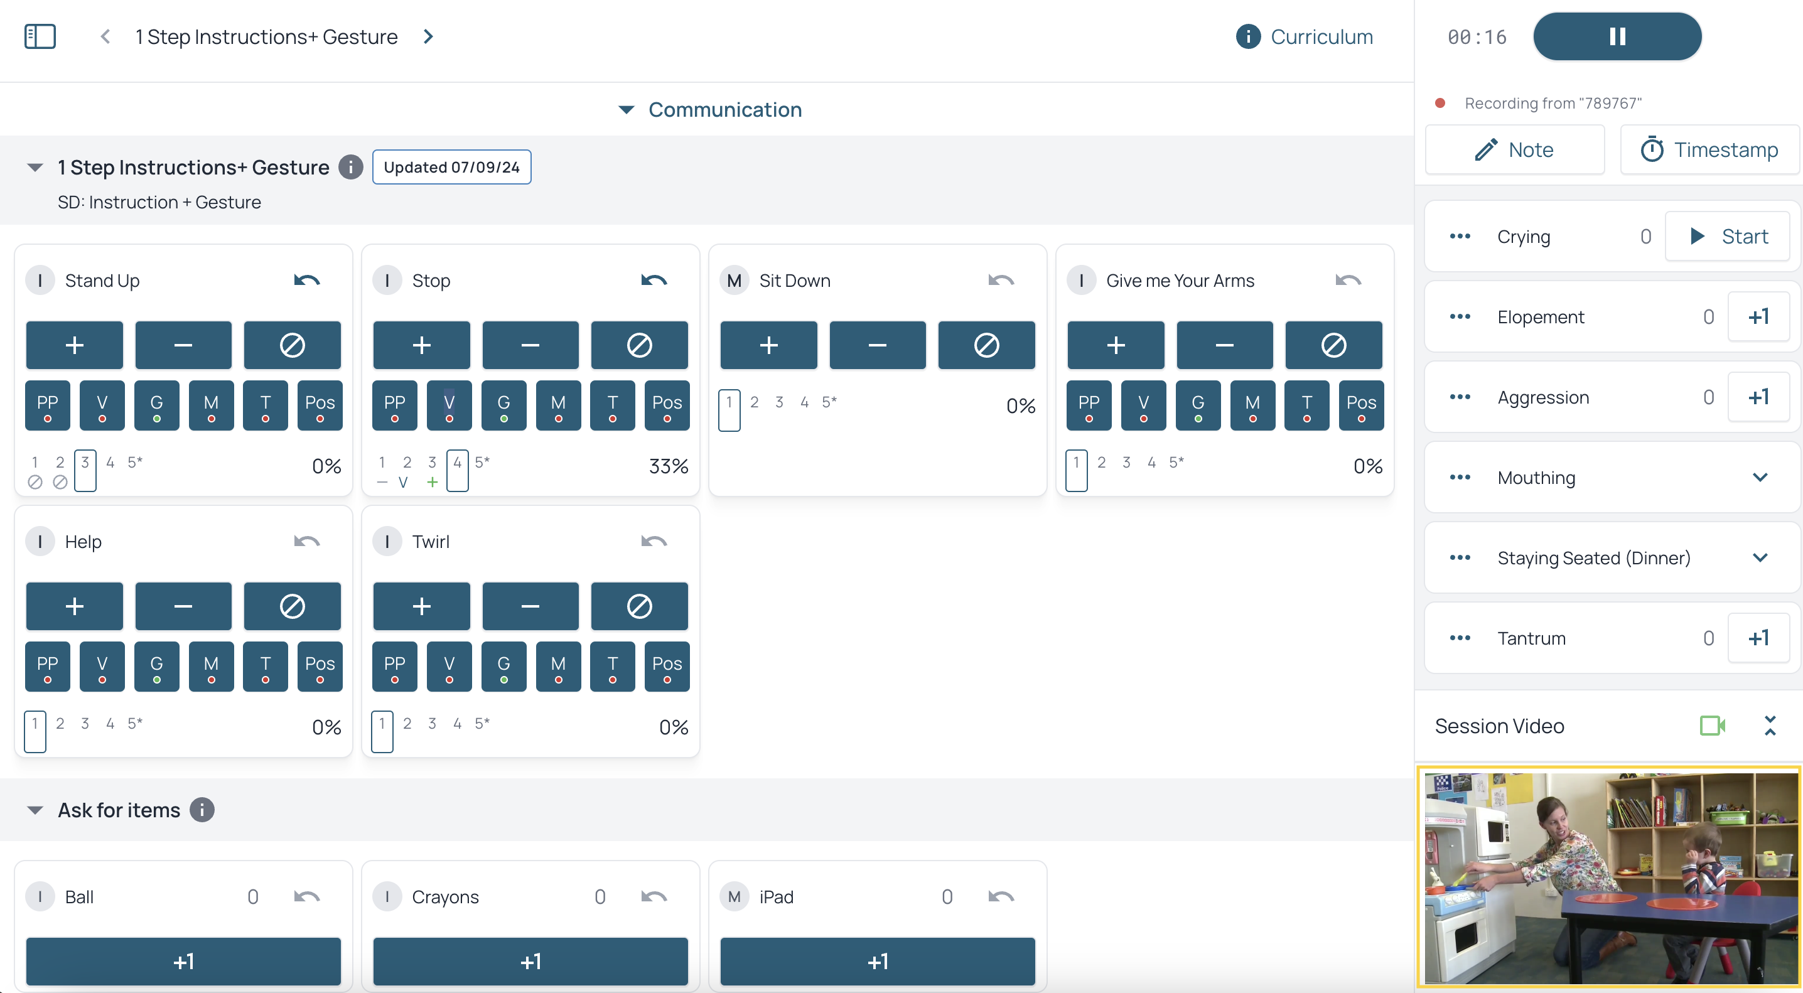Open options menu for Staying Seated (Dinner)
The height and width of the screenshot is (993, 1803).
click(1460, 558)
